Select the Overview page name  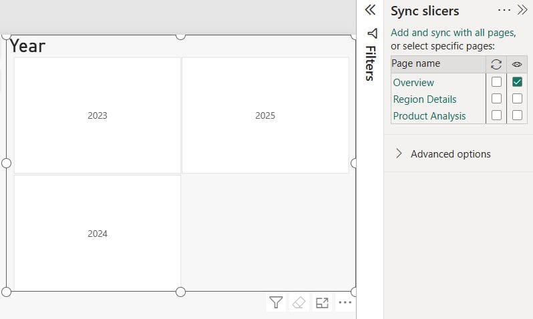[413, 83]
